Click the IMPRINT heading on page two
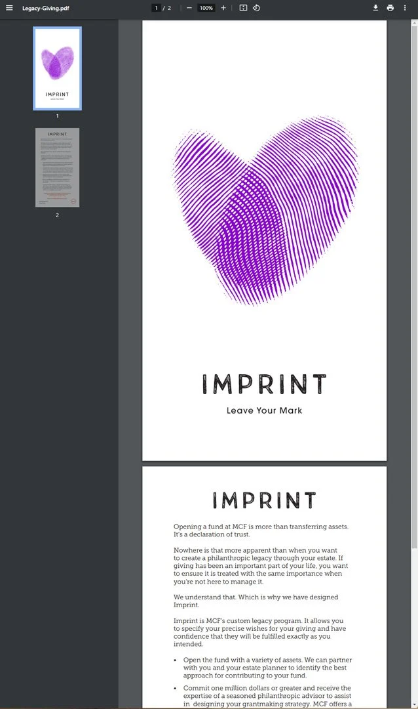This screenshot has height=709, width=418. coord(264,500)
